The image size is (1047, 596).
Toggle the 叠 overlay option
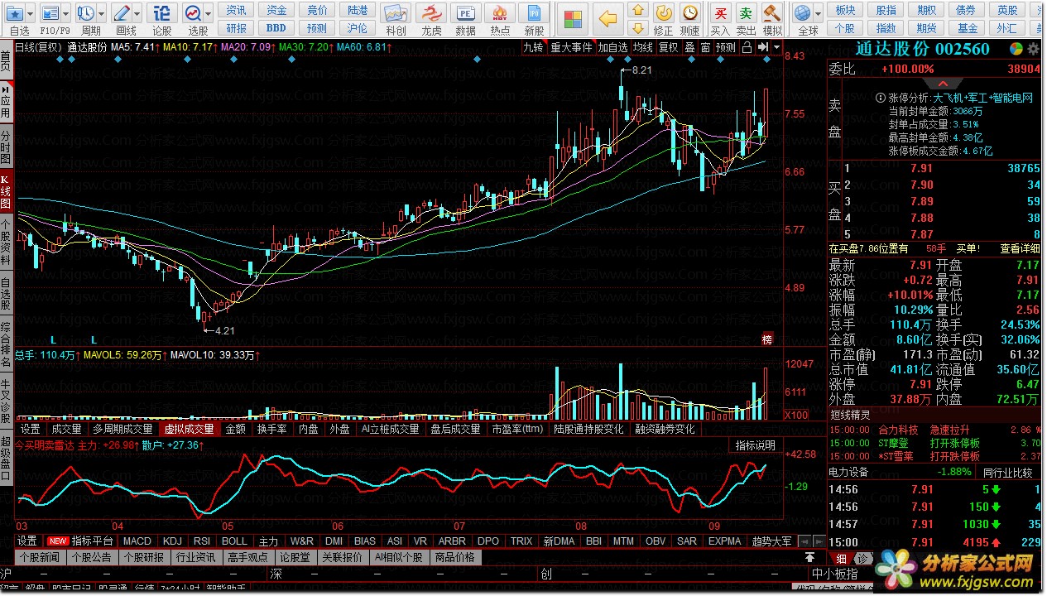pyautogui.click(x=690, y=48)
